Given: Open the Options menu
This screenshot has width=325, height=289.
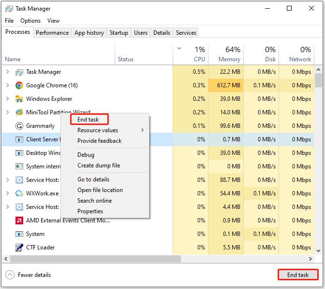Looking at the screenshot, I should point(30,21).
